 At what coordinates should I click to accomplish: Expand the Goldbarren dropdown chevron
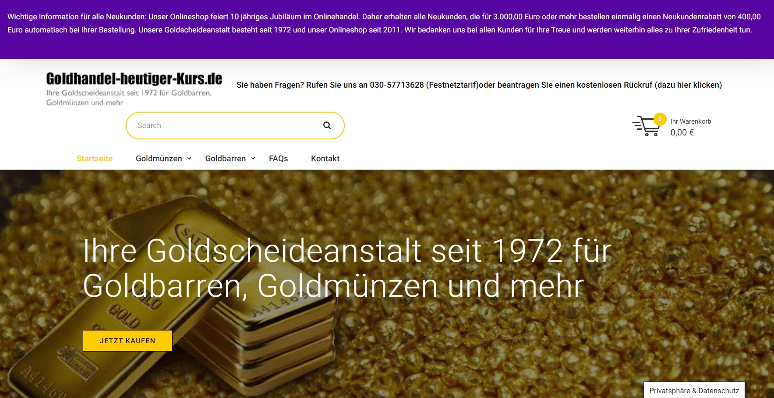click(253, 159)
